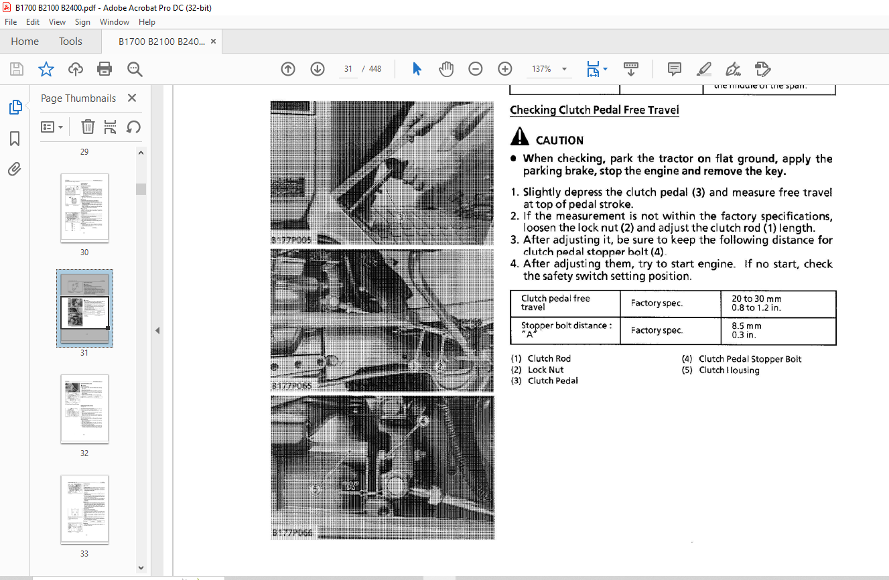Bookmark this file with the star icon
The height and width of the screenshot is (580, 889).
(x=46, y=69)
